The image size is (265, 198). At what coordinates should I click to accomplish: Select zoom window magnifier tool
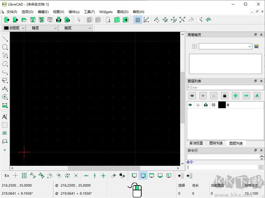tap(200, 20)
